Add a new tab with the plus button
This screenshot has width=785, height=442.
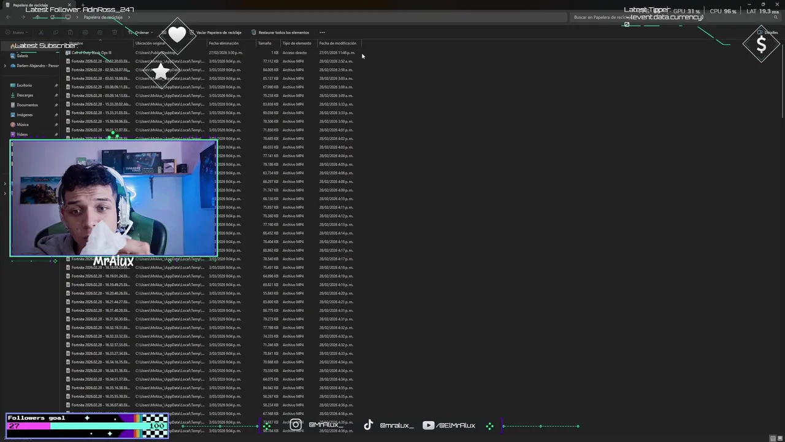[x=84, y=5]
